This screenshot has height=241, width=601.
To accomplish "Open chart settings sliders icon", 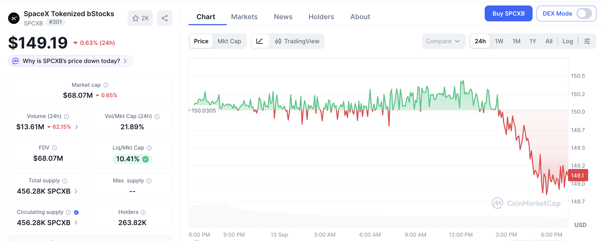I will tap(587, 41).
